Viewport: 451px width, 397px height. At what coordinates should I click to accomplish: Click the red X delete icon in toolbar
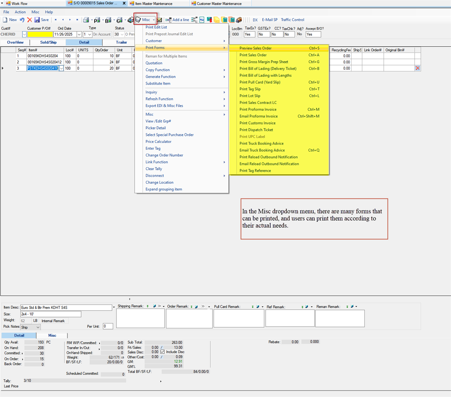(30, 20)
